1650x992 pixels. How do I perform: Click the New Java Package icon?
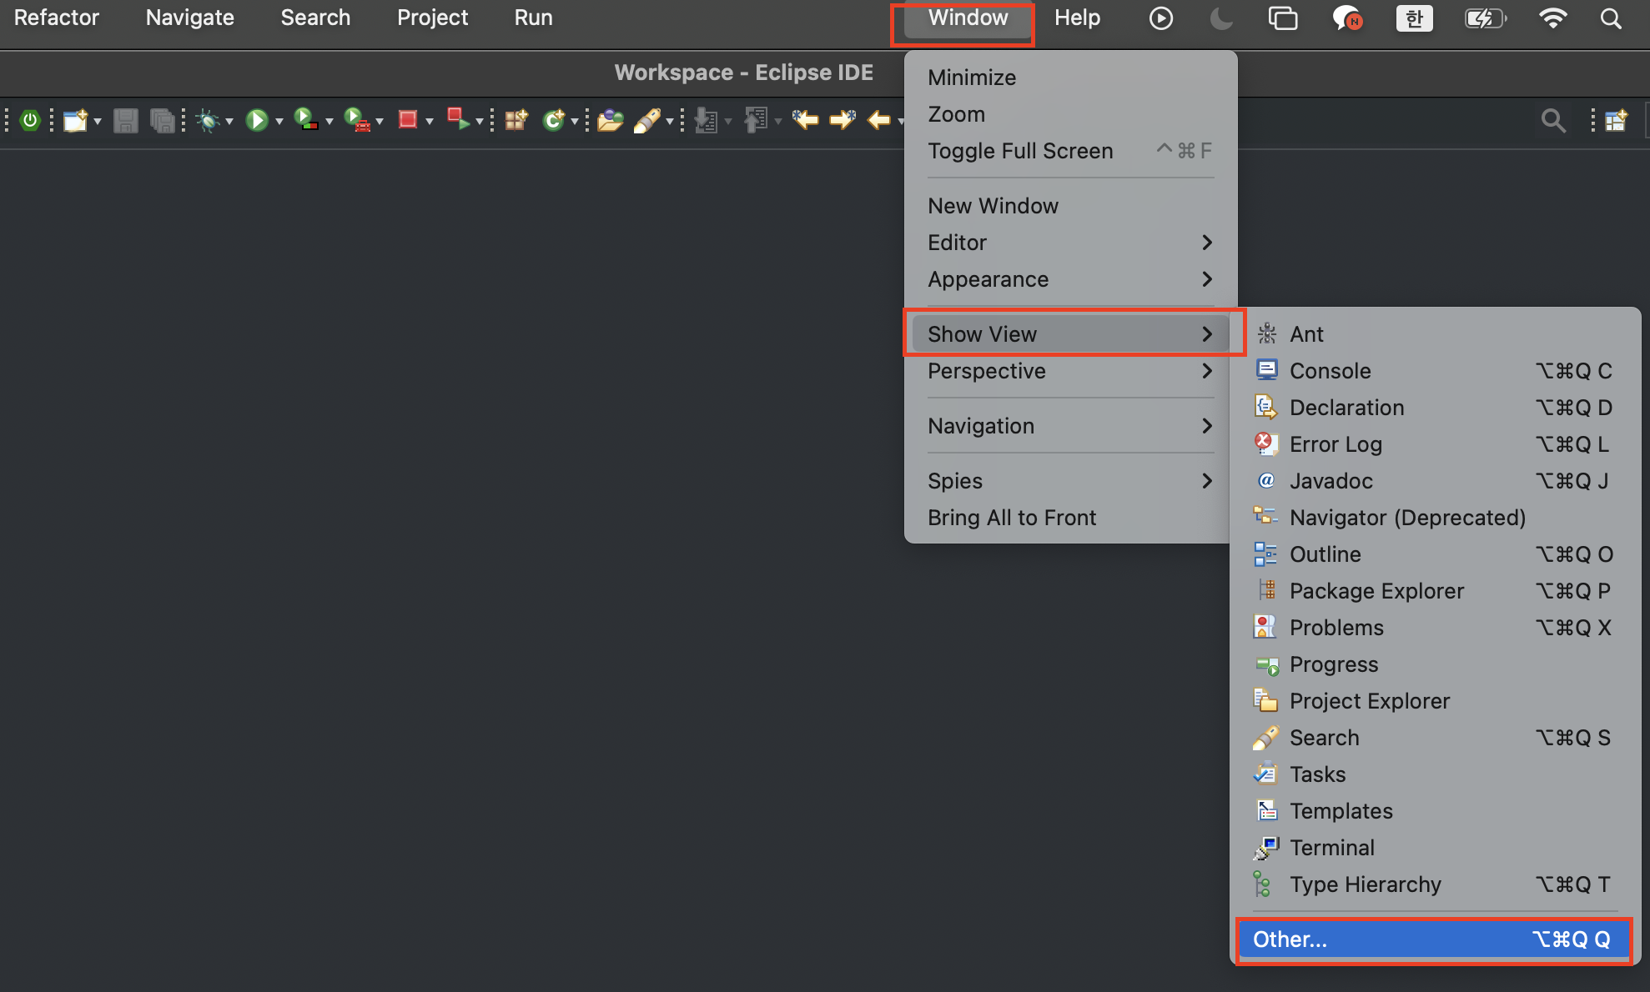(516, 121)
